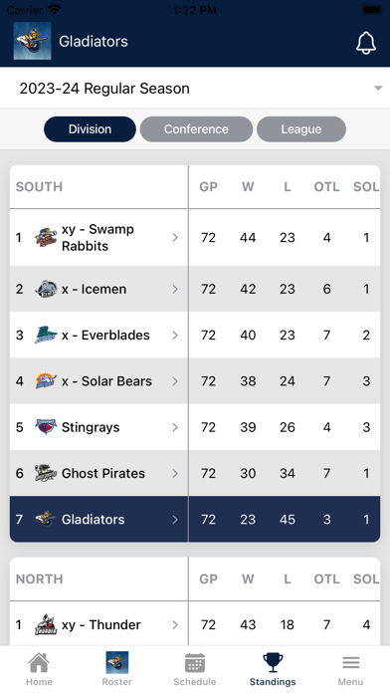Open the Schedule calendar icon
390x693 pixels.
click(195, 663)
